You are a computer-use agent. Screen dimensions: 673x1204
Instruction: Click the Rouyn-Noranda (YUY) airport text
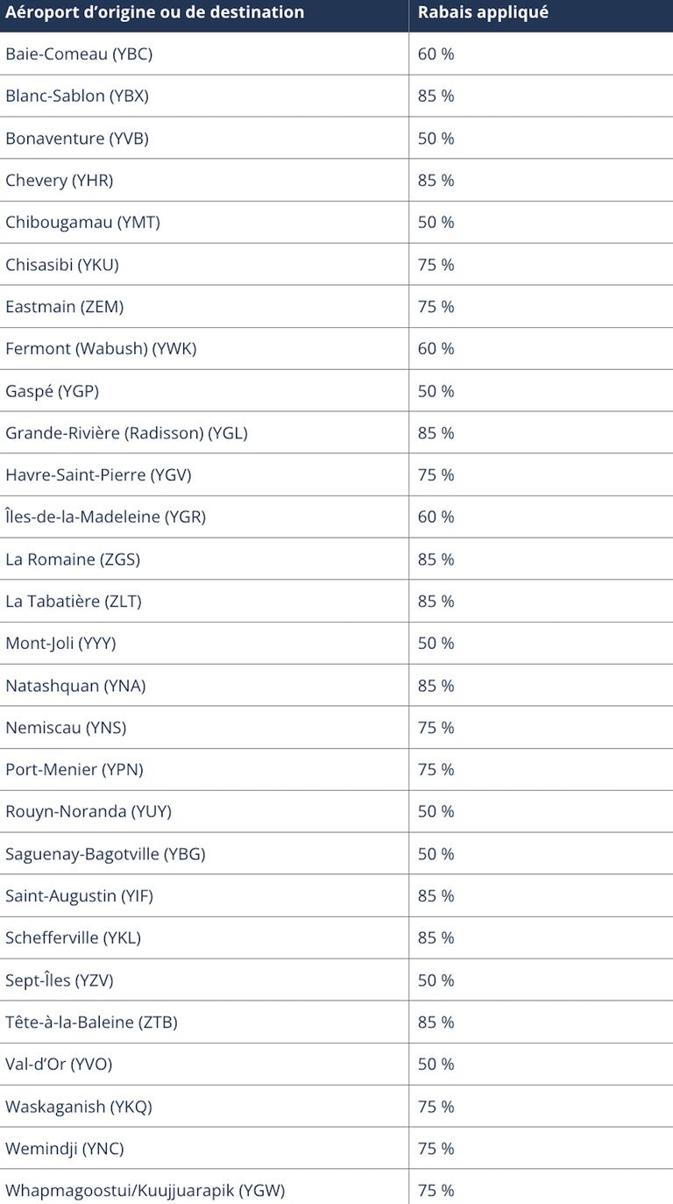89,812
